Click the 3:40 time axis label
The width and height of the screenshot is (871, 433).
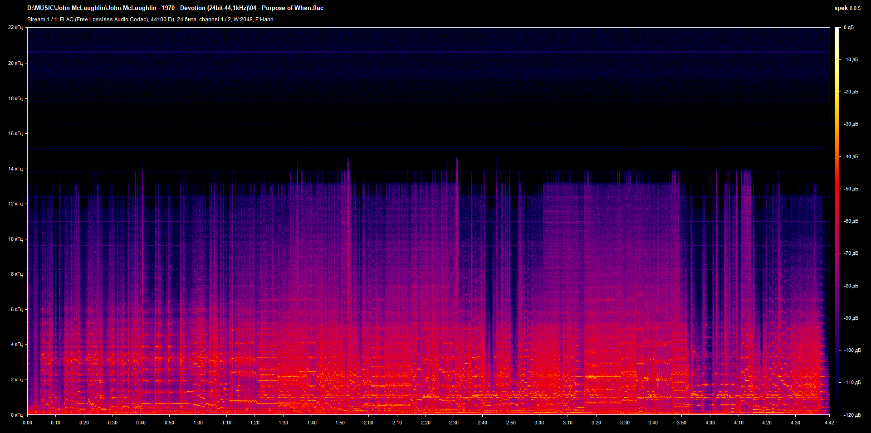point(653,423)
